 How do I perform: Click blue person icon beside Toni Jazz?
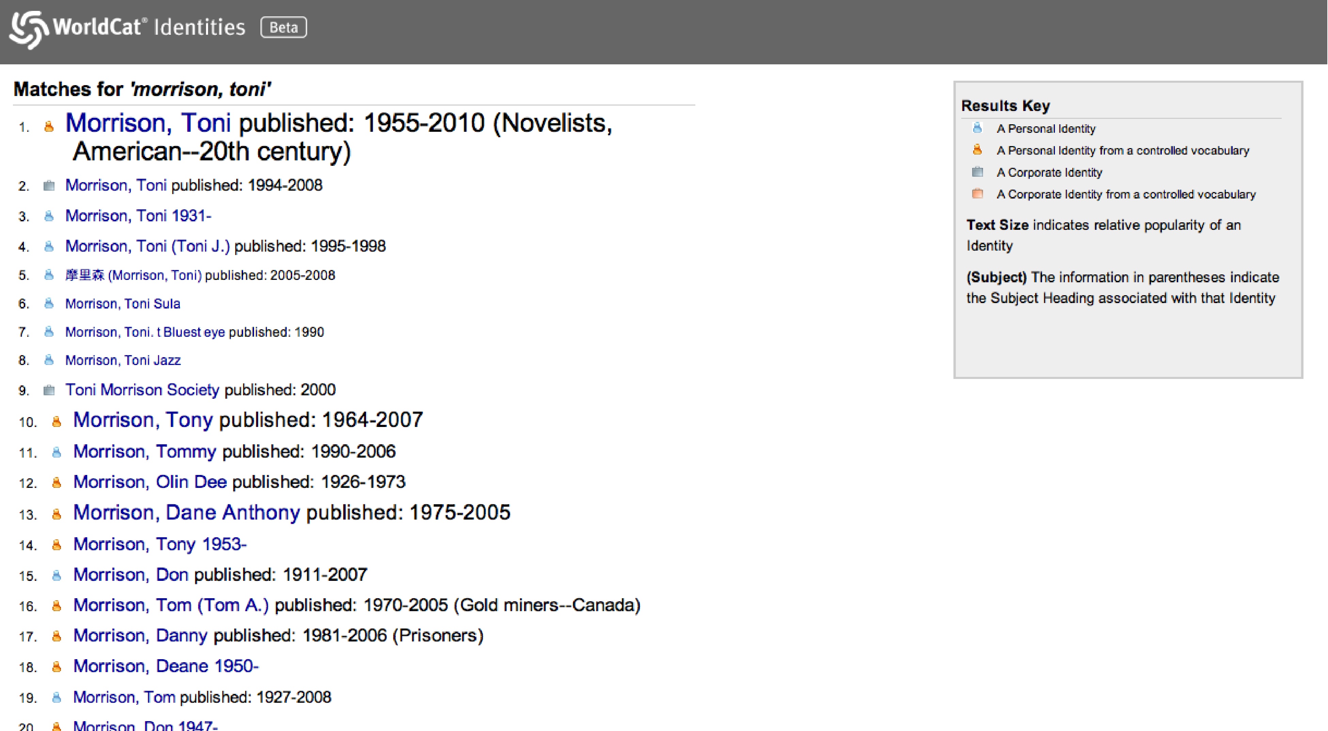coord(49,360)
